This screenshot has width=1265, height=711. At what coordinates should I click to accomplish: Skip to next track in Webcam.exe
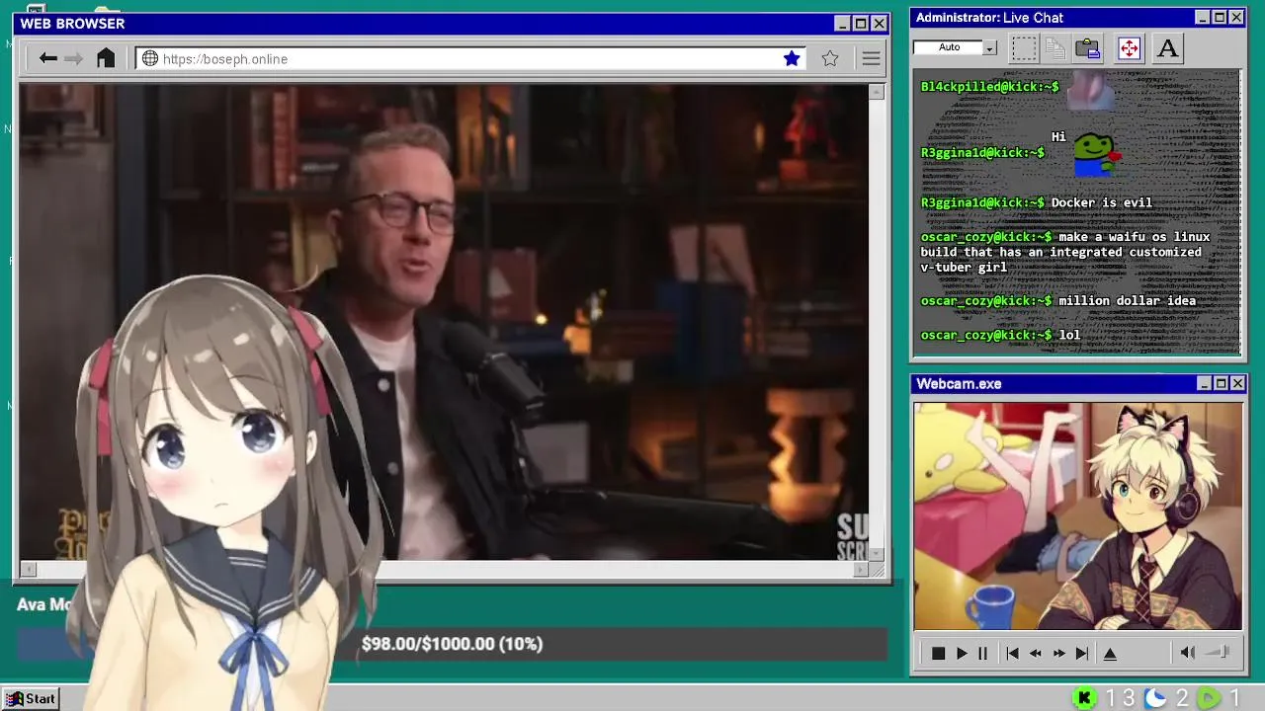click(x=1082, y=653)
